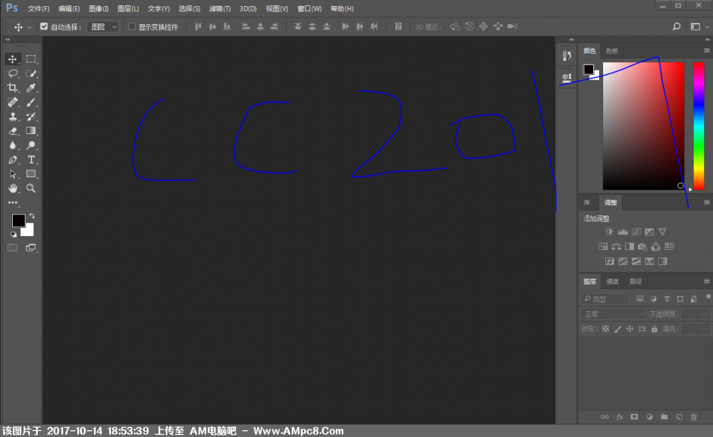Image resolution: width=713 pixels, height=437 pixels.
Task: Enable the 显示变换控件 checkbox
Action: (x=131, y=27)
